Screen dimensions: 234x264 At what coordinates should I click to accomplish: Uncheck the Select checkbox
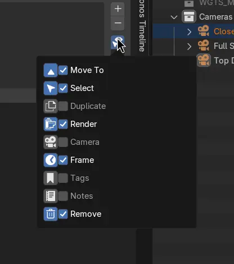[63, 88]
